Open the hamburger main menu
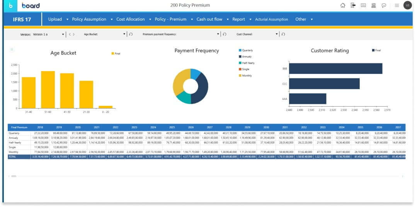415x207 pixels. (x=397, y=5)
